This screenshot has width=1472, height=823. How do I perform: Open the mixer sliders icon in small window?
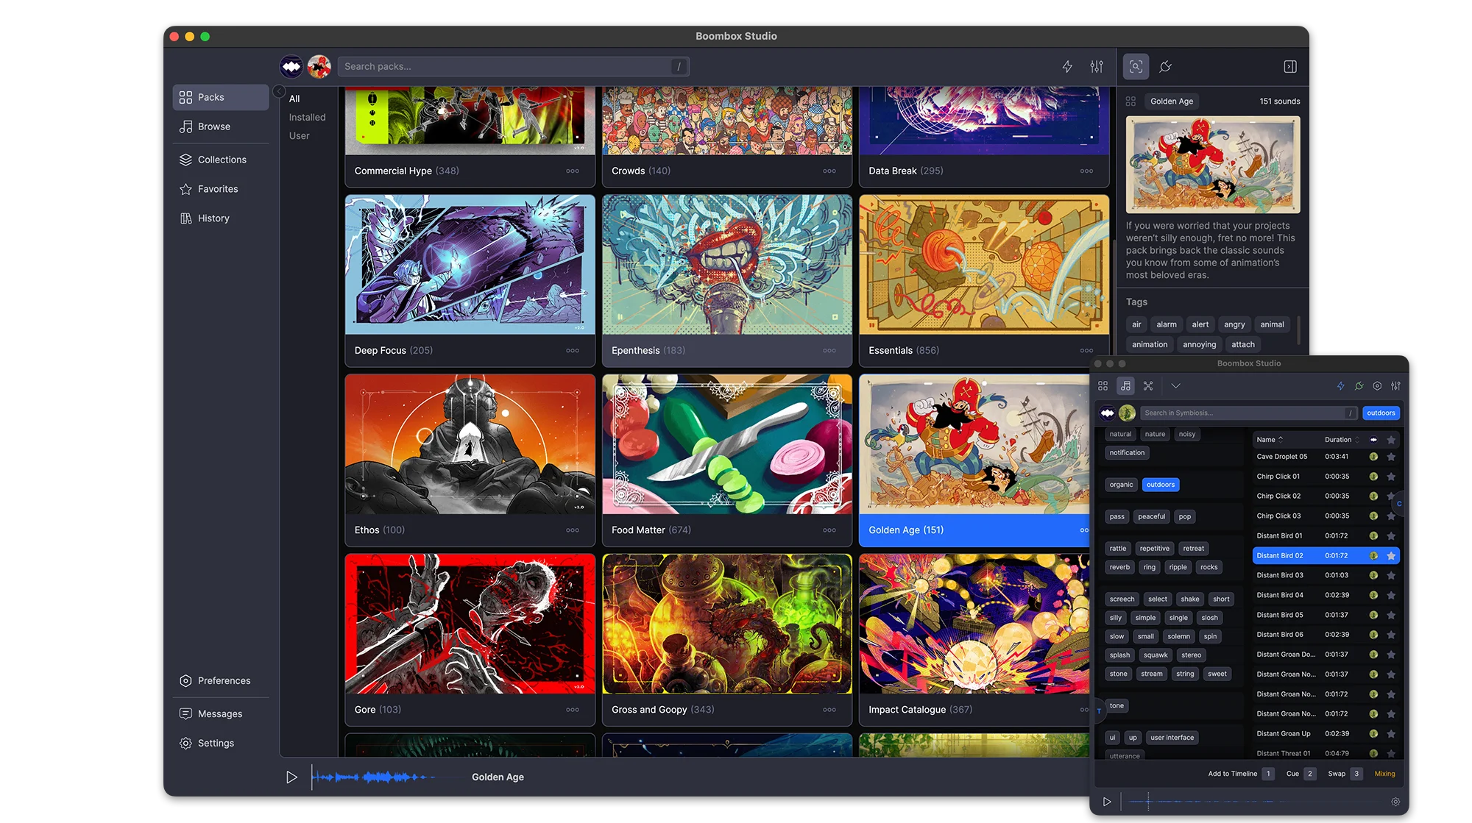tap(1395, 385)
